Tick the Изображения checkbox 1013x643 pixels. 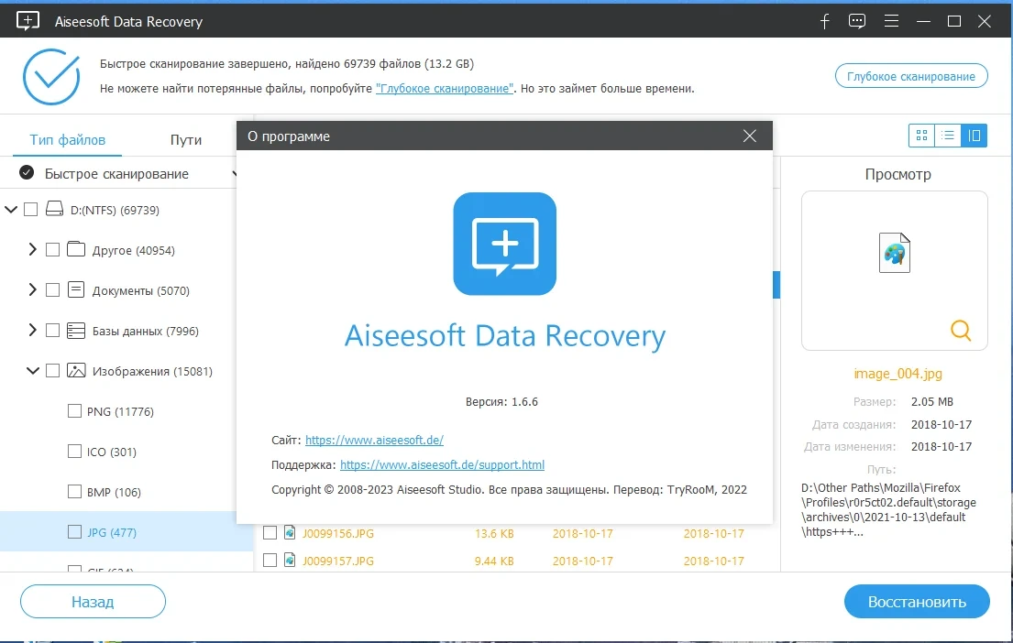pyautogui.click(x=53, y=371)
